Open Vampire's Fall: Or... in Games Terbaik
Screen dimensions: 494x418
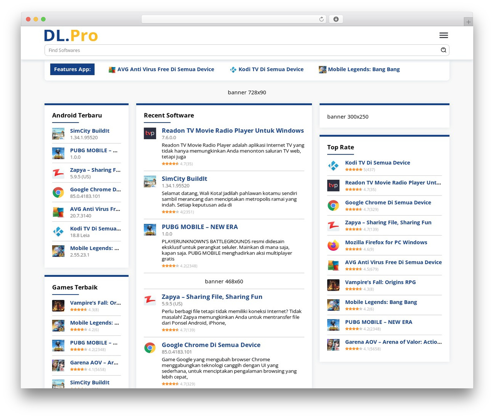95,303
